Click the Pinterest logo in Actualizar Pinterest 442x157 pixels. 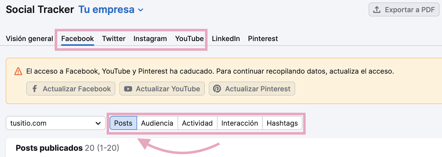[217, 89]
